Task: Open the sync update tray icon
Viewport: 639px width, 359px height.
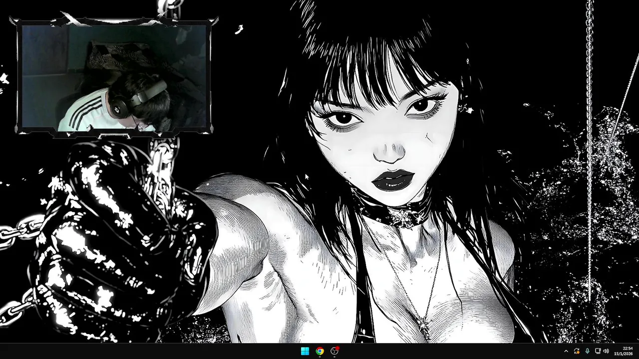Action: point(577,351)
